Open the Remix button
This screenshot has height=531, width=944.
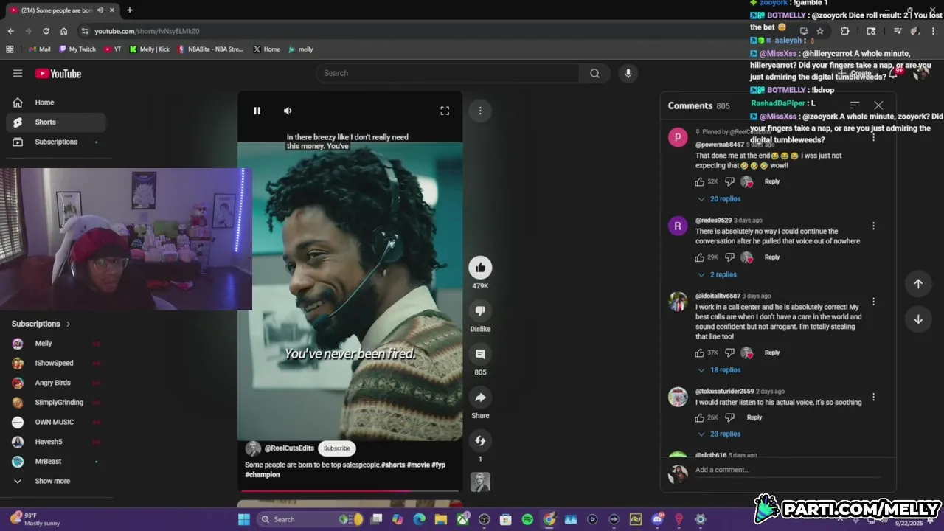[480, 440]
